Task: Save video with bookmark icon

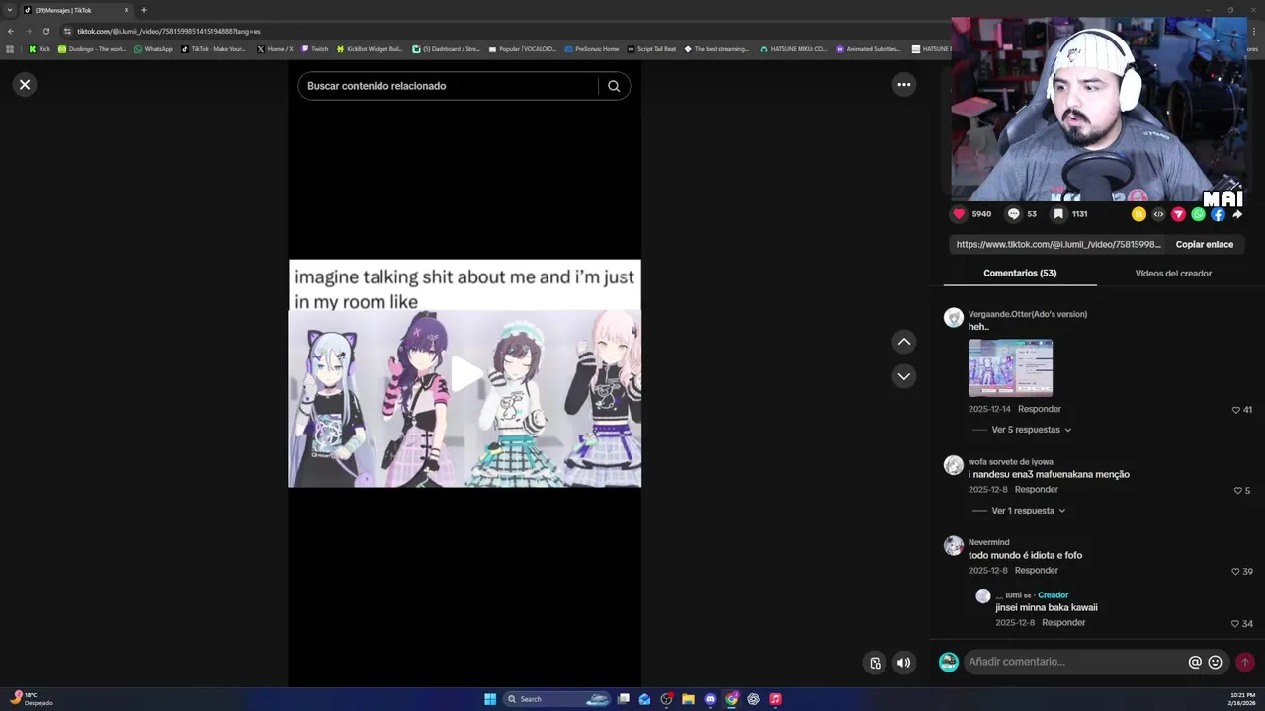Action: 1058,214
